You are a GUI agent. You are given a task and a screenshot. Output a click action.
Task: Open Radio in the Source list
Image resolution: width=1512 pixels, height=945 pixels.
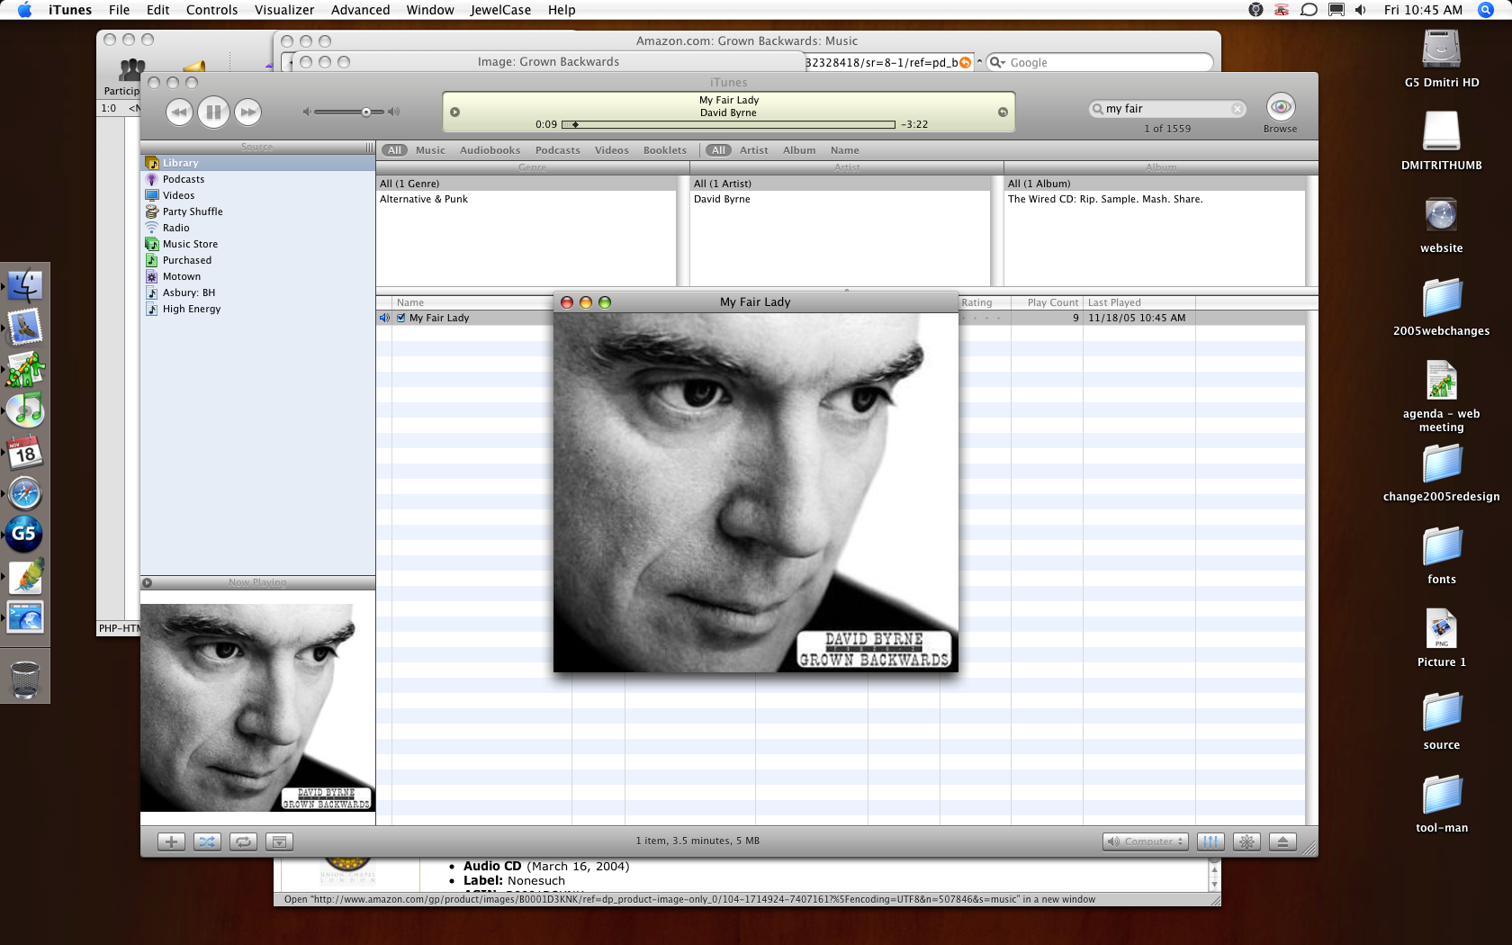pyautogui.click(x=257, y=228)
